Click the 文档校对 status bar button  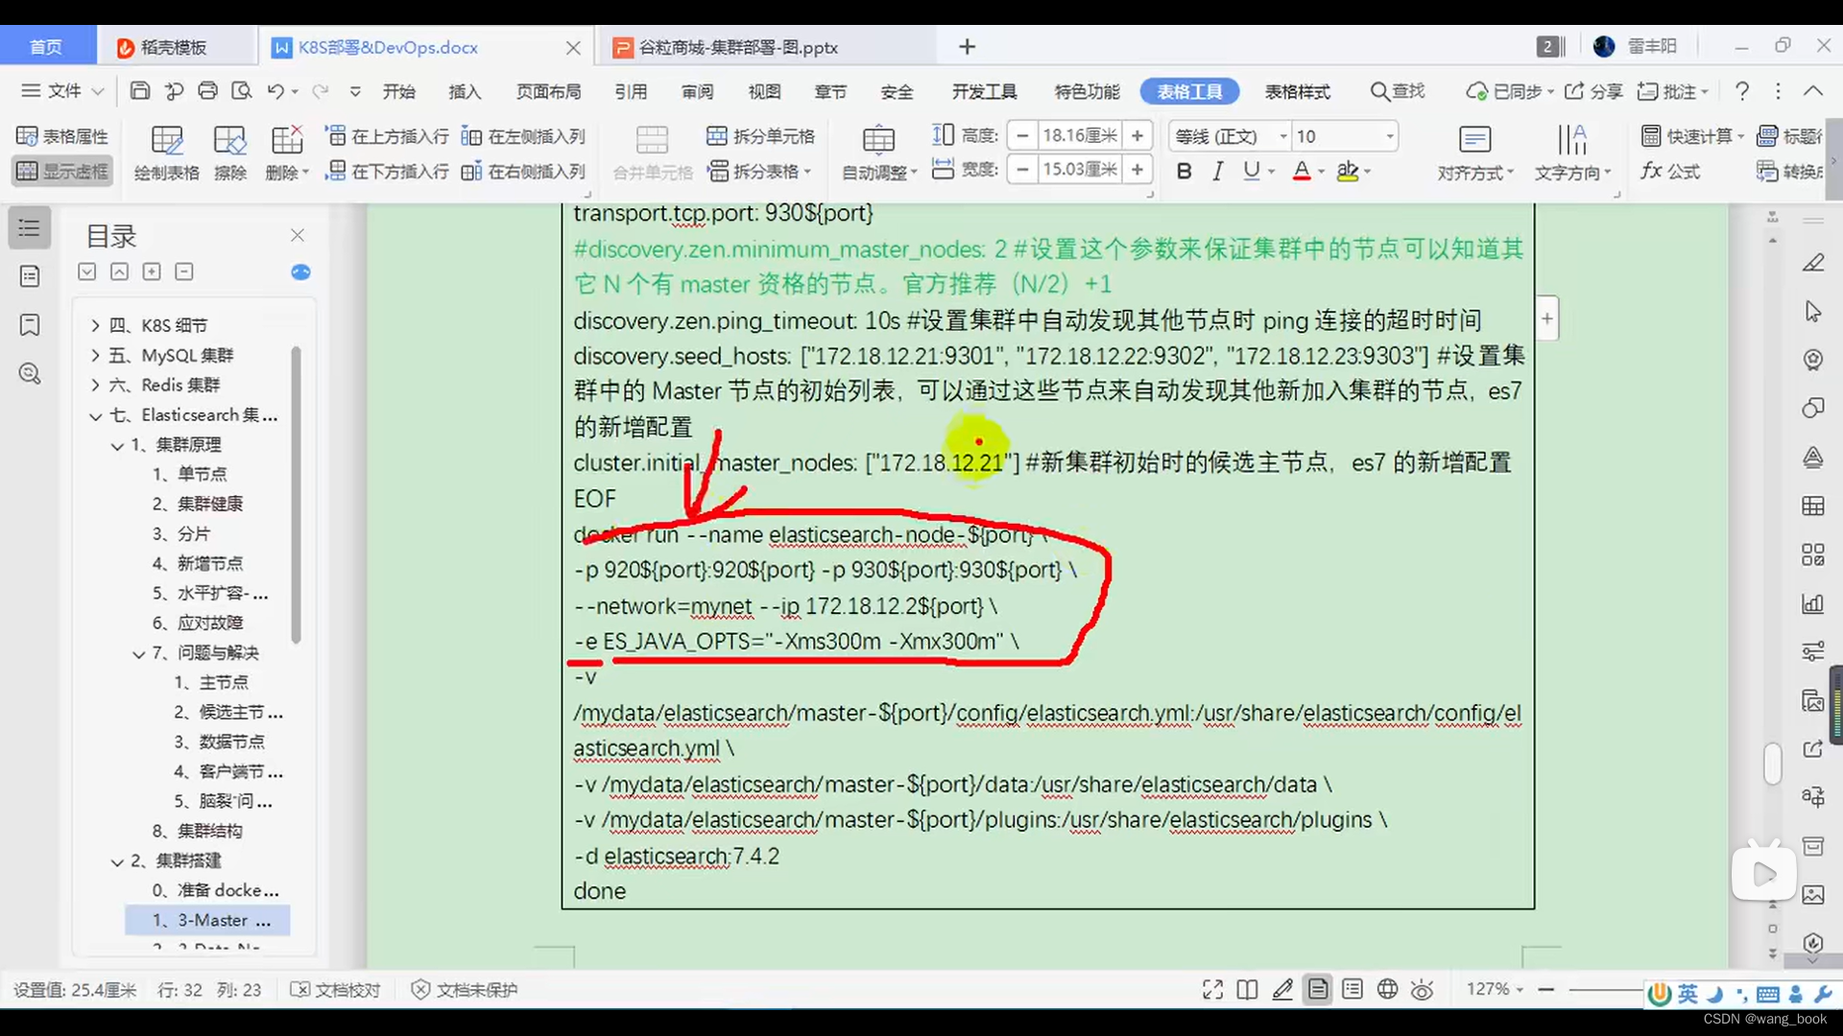pos(334,990)
